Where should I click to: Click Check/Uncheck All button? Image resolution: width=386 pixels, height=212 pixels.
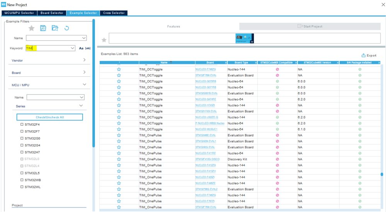pyautogui.click(x=50, y=117)
